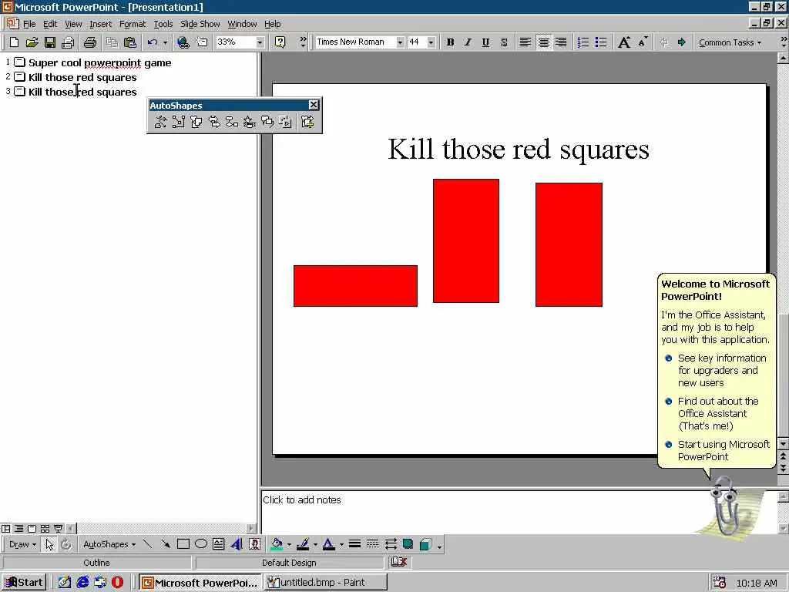The height and width of the screenshot is (592, 789).
Task: Undo the last action
Action: coord(153,42)
